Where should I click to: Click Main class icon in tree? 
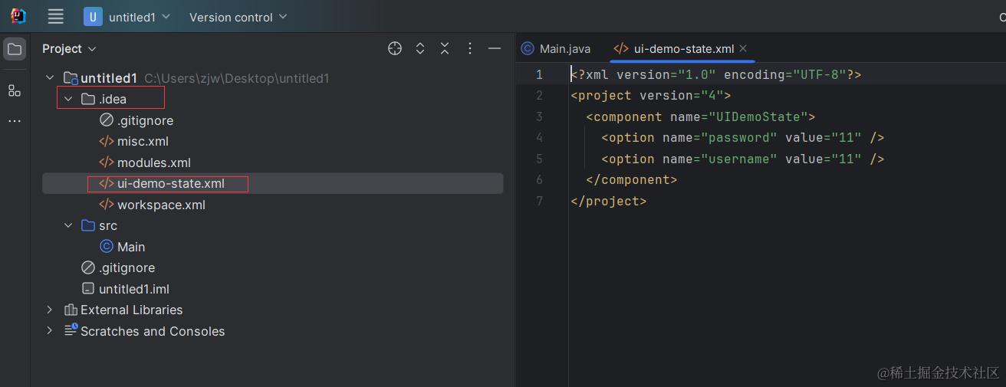107,247
